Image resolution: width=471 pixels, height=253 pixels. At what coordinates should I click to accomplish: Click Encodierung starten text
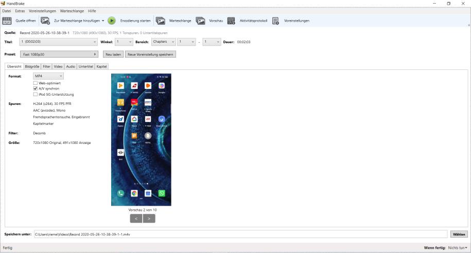tap(135, 21)
